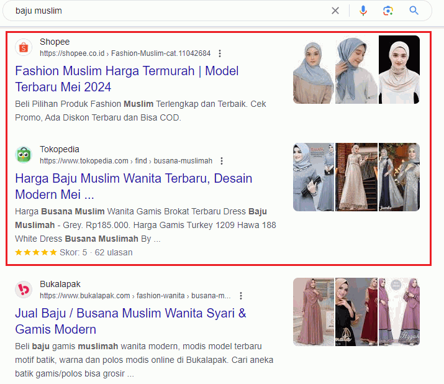The height and width of the screenshot is (384, 444).
Task: Start voice search with microphone icon
Action: pos(363,11)
